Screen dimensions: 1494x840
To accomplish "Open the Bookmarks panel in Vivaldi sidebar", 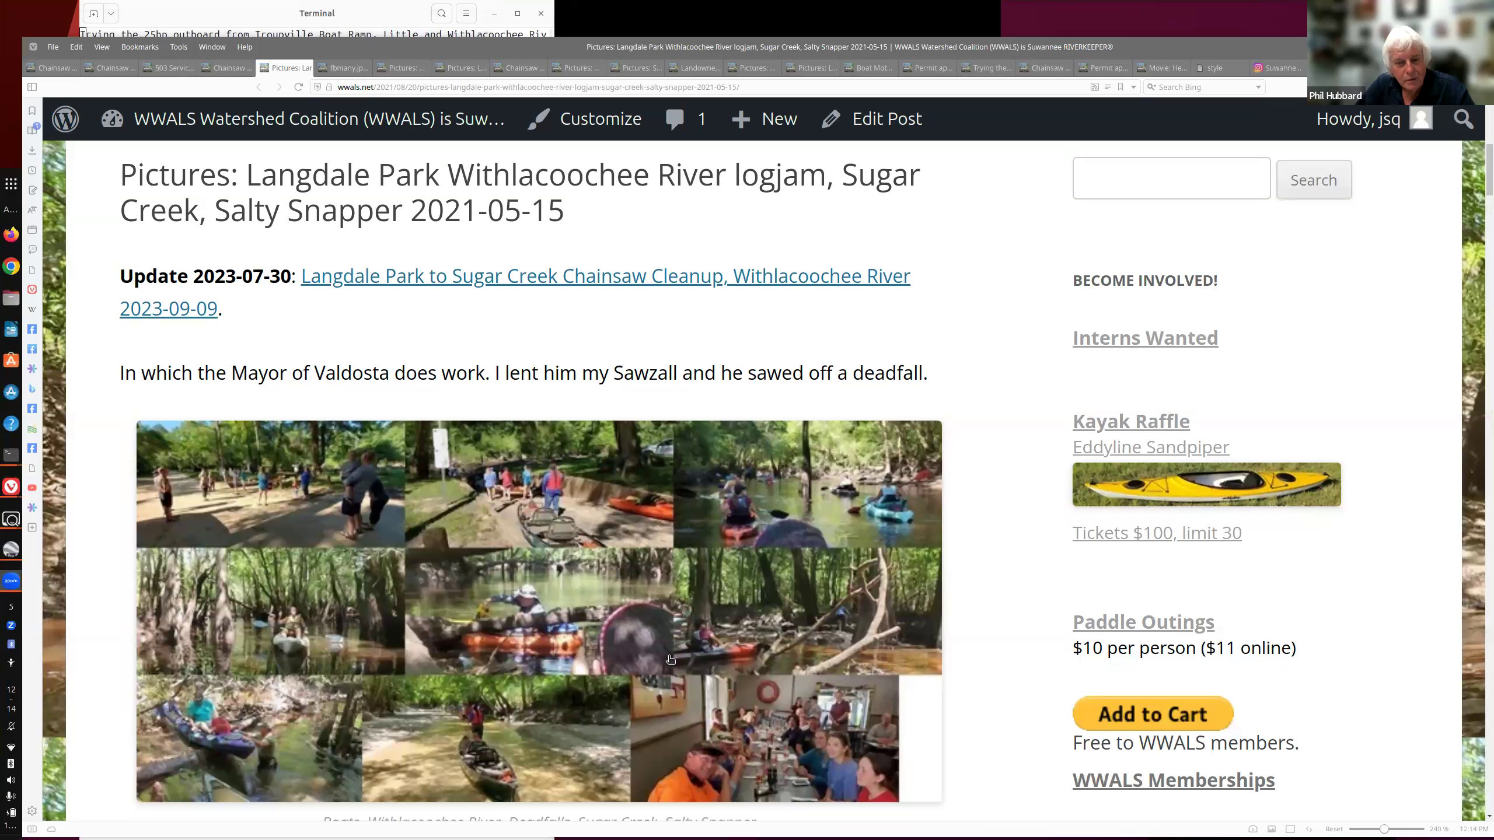I will pos(32,111).
